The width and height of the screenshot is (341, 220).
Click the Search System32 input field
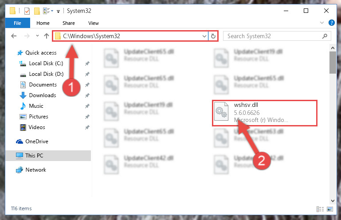pyautogui.click(x=273, y=36)
